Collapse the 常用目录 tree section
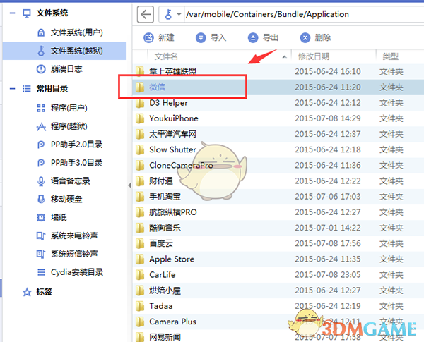Screen dimensions: 424x342 point(13,89)
